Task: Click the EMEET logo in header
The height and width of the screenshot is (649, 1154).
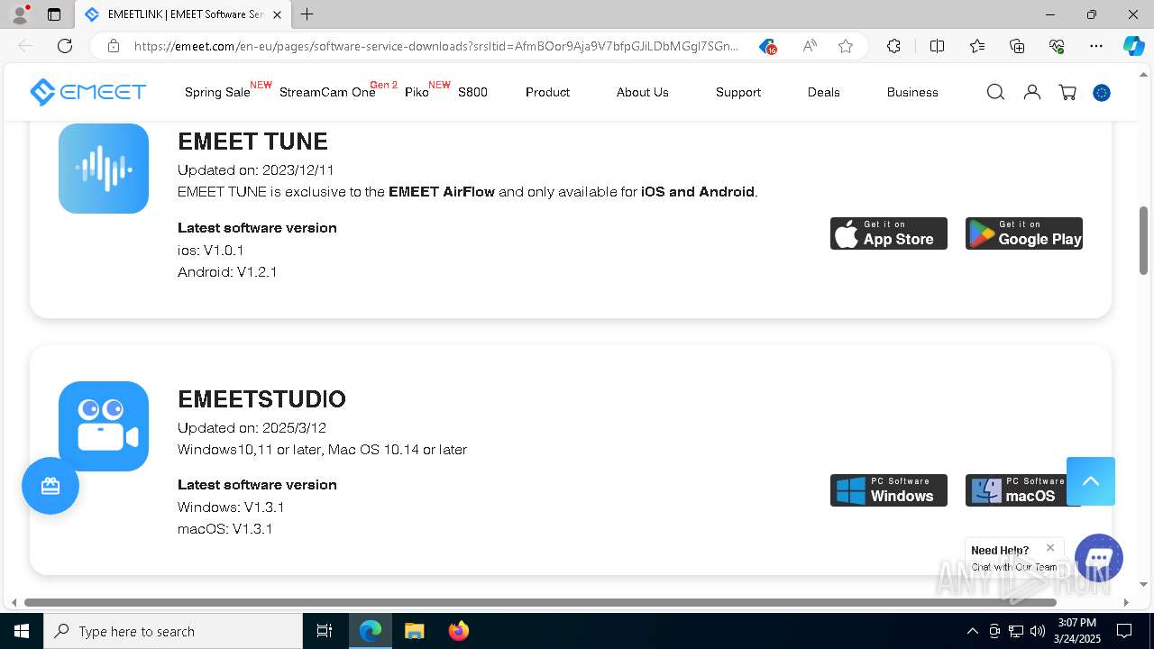Action: [x=87, y=92]
